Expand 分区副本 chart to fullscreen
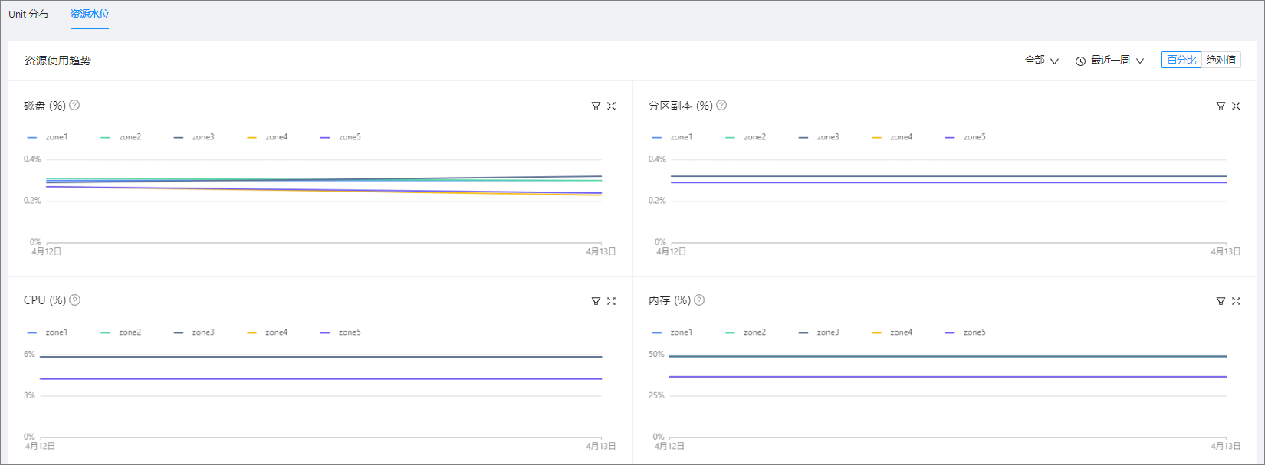This screenshot has width=1265, height=465. [1237, 106]
